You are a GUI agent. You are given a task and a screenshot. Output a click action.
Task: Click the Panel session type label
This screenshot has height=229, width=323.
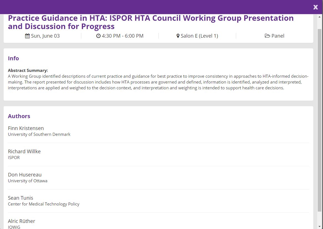click(x=278, y=36)
